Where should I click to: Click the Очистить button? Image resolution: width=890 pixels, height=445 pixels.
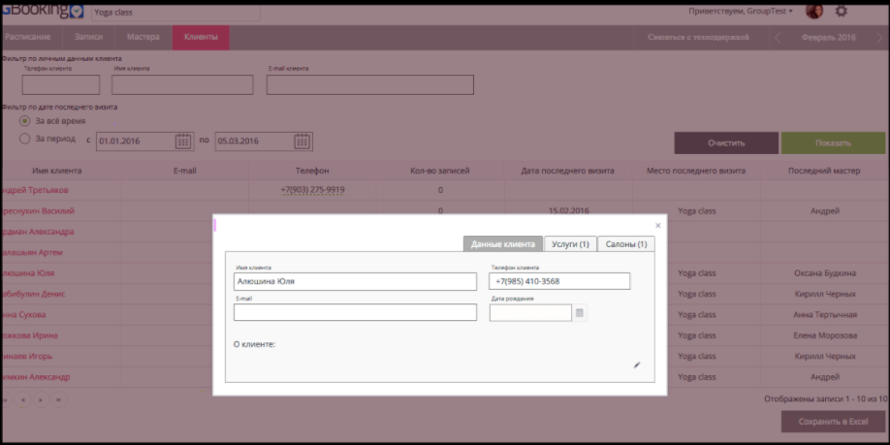pyautogui.click(x=726, y=143)
